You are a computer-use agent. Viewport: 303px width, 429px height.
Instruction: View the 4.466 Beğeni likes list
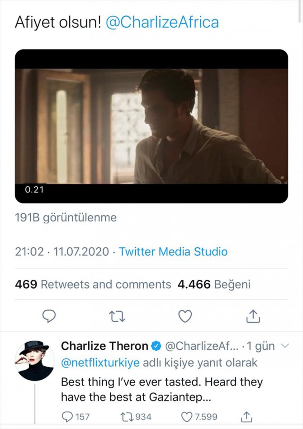(x=214, y=284)
